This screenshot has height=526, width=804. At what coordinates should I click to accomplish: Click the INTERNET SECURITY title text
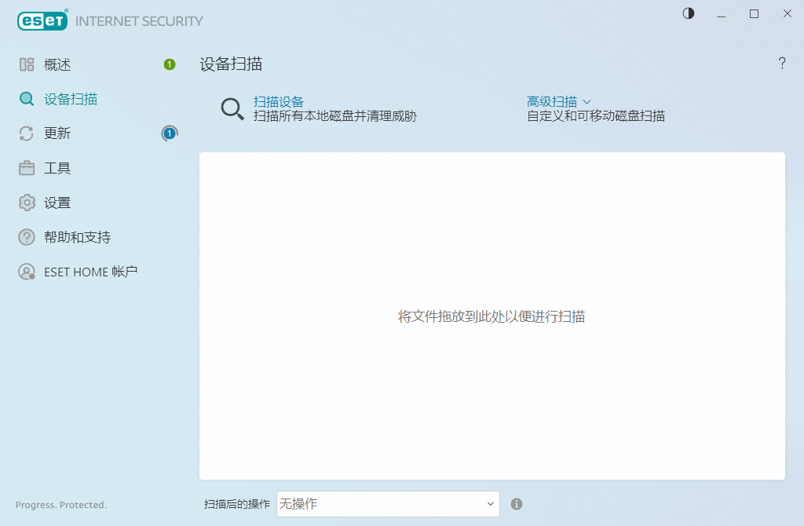(x=139, y=21)
